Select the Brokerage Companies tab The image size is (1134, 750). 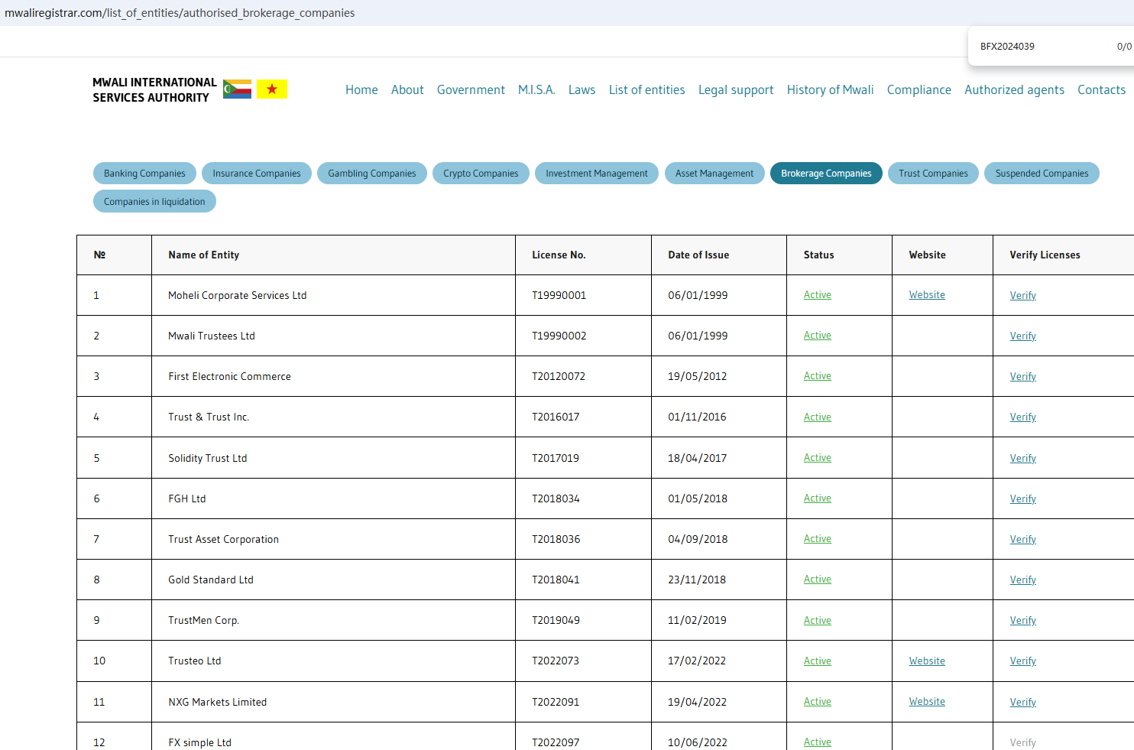pos(826,174)
